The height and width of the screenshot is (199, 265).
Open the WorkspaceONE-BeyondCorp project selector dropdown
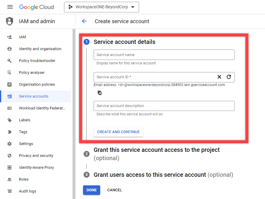click(101, 7)
